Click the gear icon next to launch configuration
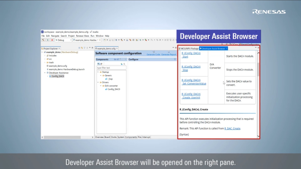 (x=100, y=40)
